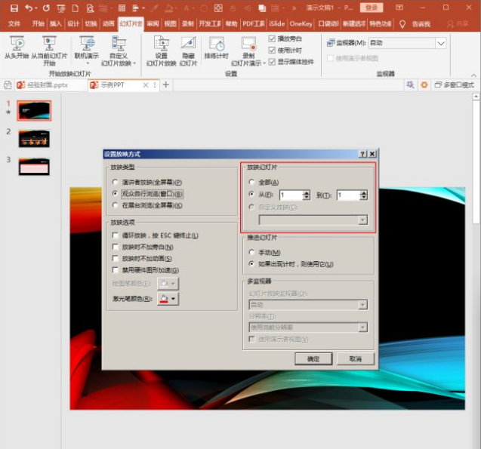Click the 确定 button
This screenshot has height=449, width=481.
[313, 358]
